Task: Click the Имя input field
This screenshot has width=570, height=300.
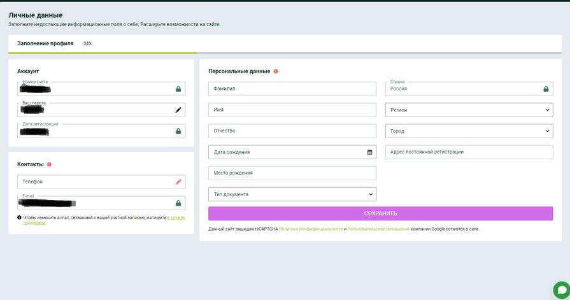Action: [x=292, y=110]
